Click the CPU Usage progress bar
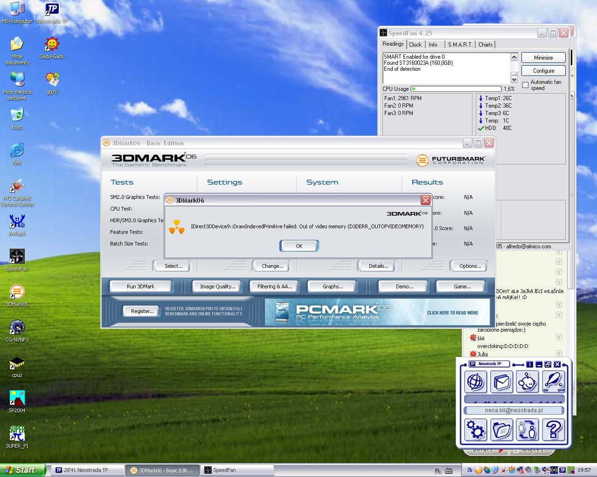Image resolution: width=597 pixels, height=477 pixels. [456, 89]
